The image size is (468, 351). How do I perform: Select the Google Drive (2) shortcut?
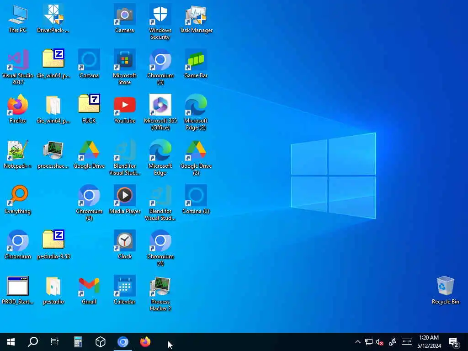point(196,158)
